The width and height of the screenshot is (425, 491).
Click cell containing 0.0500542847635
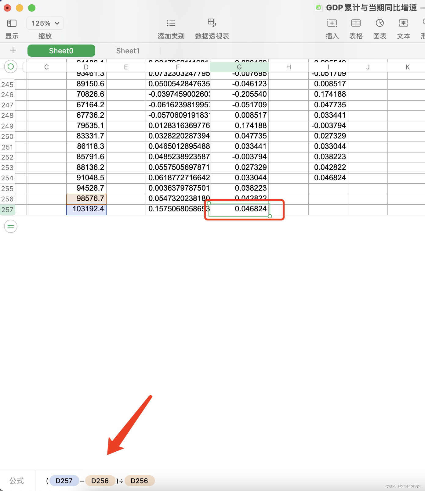178,84
